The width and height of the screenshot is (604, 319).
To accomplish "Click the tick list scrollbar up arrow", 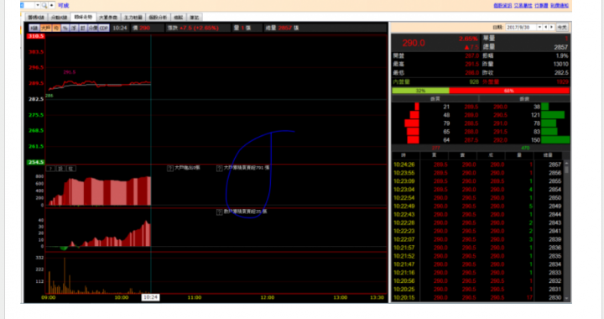I will coord(566,164).
